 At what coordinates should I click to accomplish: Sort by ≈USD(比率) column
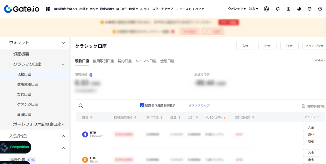click(224, 118)
